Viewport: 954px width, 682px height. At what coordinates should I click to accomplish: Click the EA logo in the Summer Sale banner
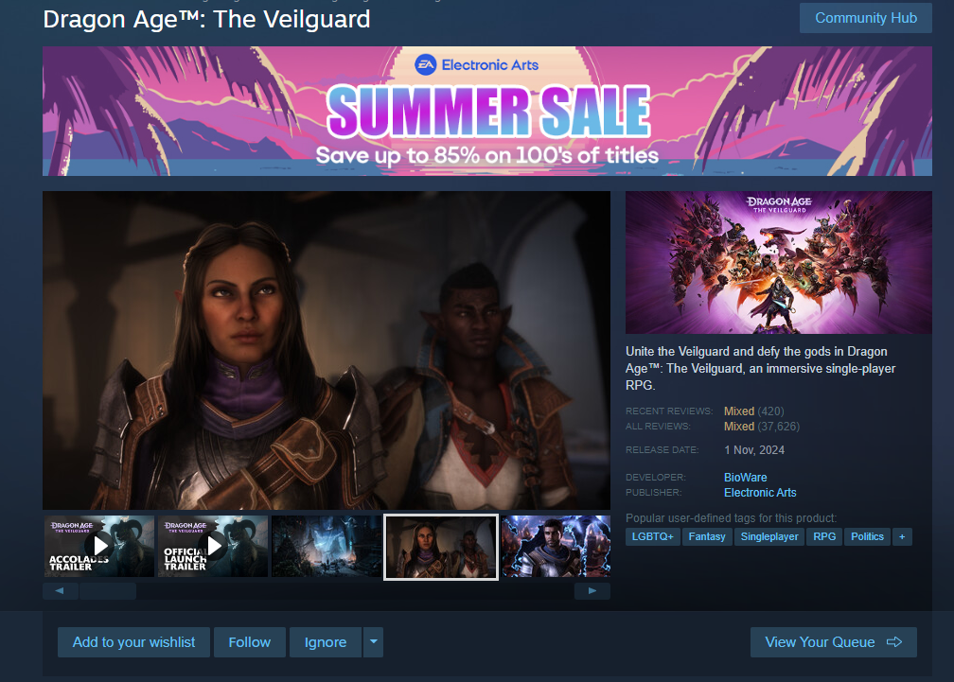click(425, 64)
